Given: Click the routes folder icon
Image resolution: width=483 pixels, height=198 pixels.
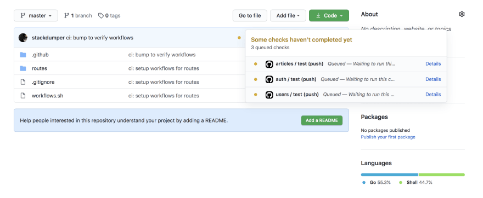Looking at the screenshot, I should 23,68.
